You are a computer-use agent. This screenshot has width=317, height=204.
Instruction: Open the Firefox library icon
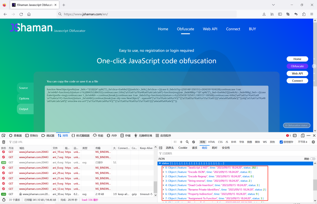point(272,14)
